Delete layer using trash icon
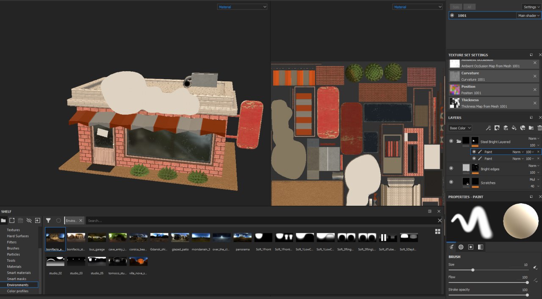542x299 pixels. (x=539, y=128)
